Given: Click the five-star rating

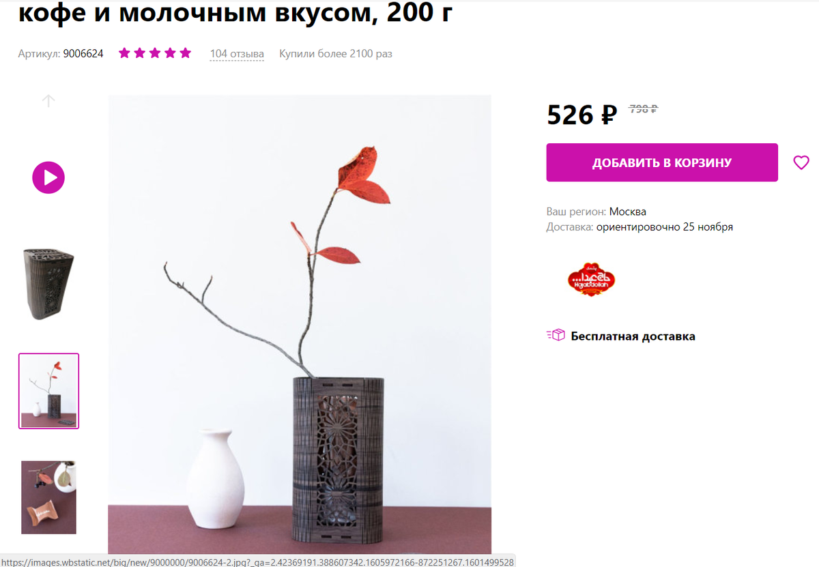Looking at the screenshot, I should [x=155, y=53].
